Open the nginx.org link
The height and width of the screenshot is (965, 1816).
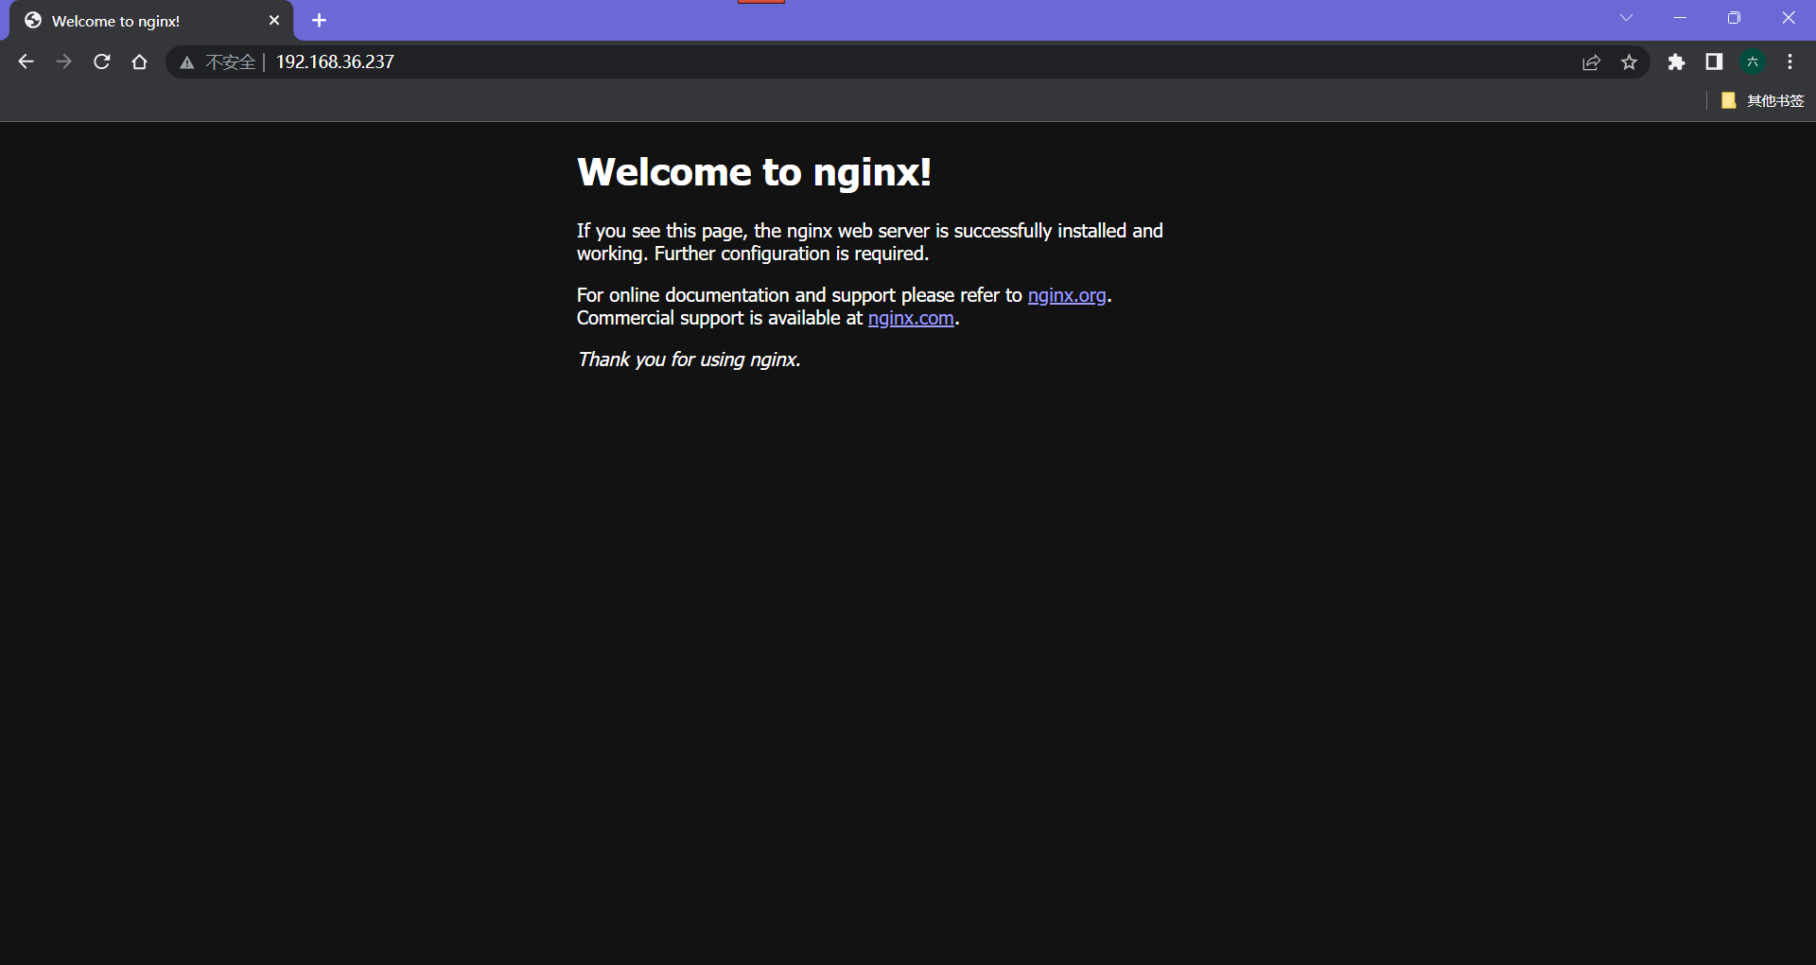click(x=1067, y=295)
